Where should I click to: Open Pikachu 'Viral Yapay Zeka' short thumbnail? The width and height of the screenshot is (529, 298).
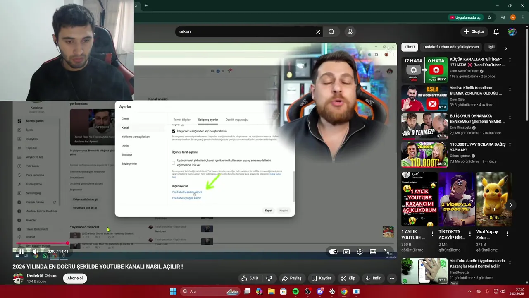[494, 199]
